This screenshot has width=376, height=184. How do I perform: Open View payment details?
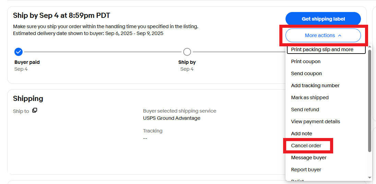316,122
